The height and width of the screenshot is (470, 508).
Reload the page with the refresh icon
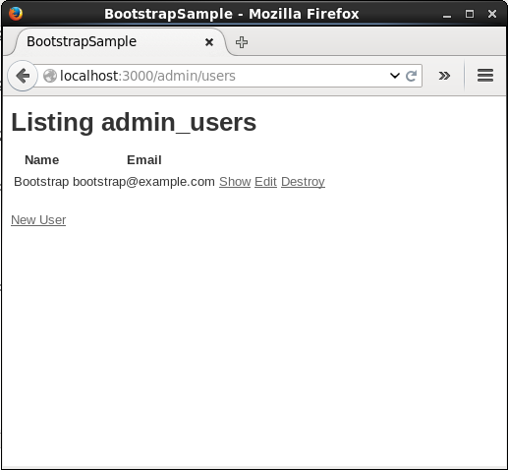411,76
